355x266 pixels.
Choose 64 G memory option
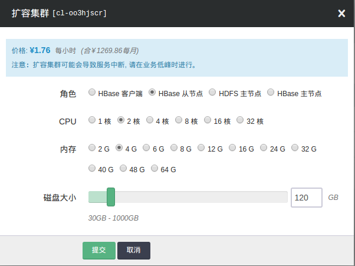[x=155, y=169]
